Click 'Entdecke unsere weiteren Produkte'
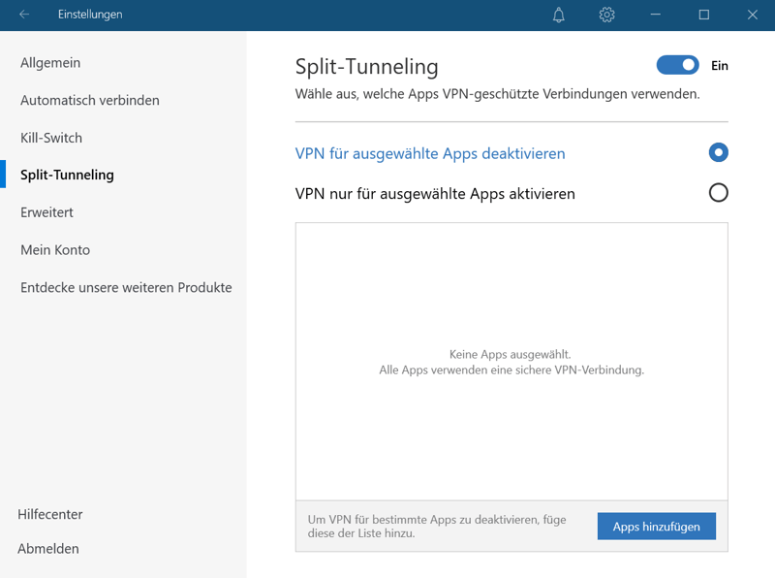The image size is (775, 578). click(x=126, y=288)
